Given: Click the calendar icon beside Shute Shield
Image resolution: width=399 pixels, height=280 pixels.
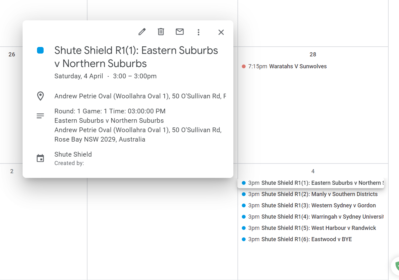Looking at the screenshot, I should tap(40, 158).
